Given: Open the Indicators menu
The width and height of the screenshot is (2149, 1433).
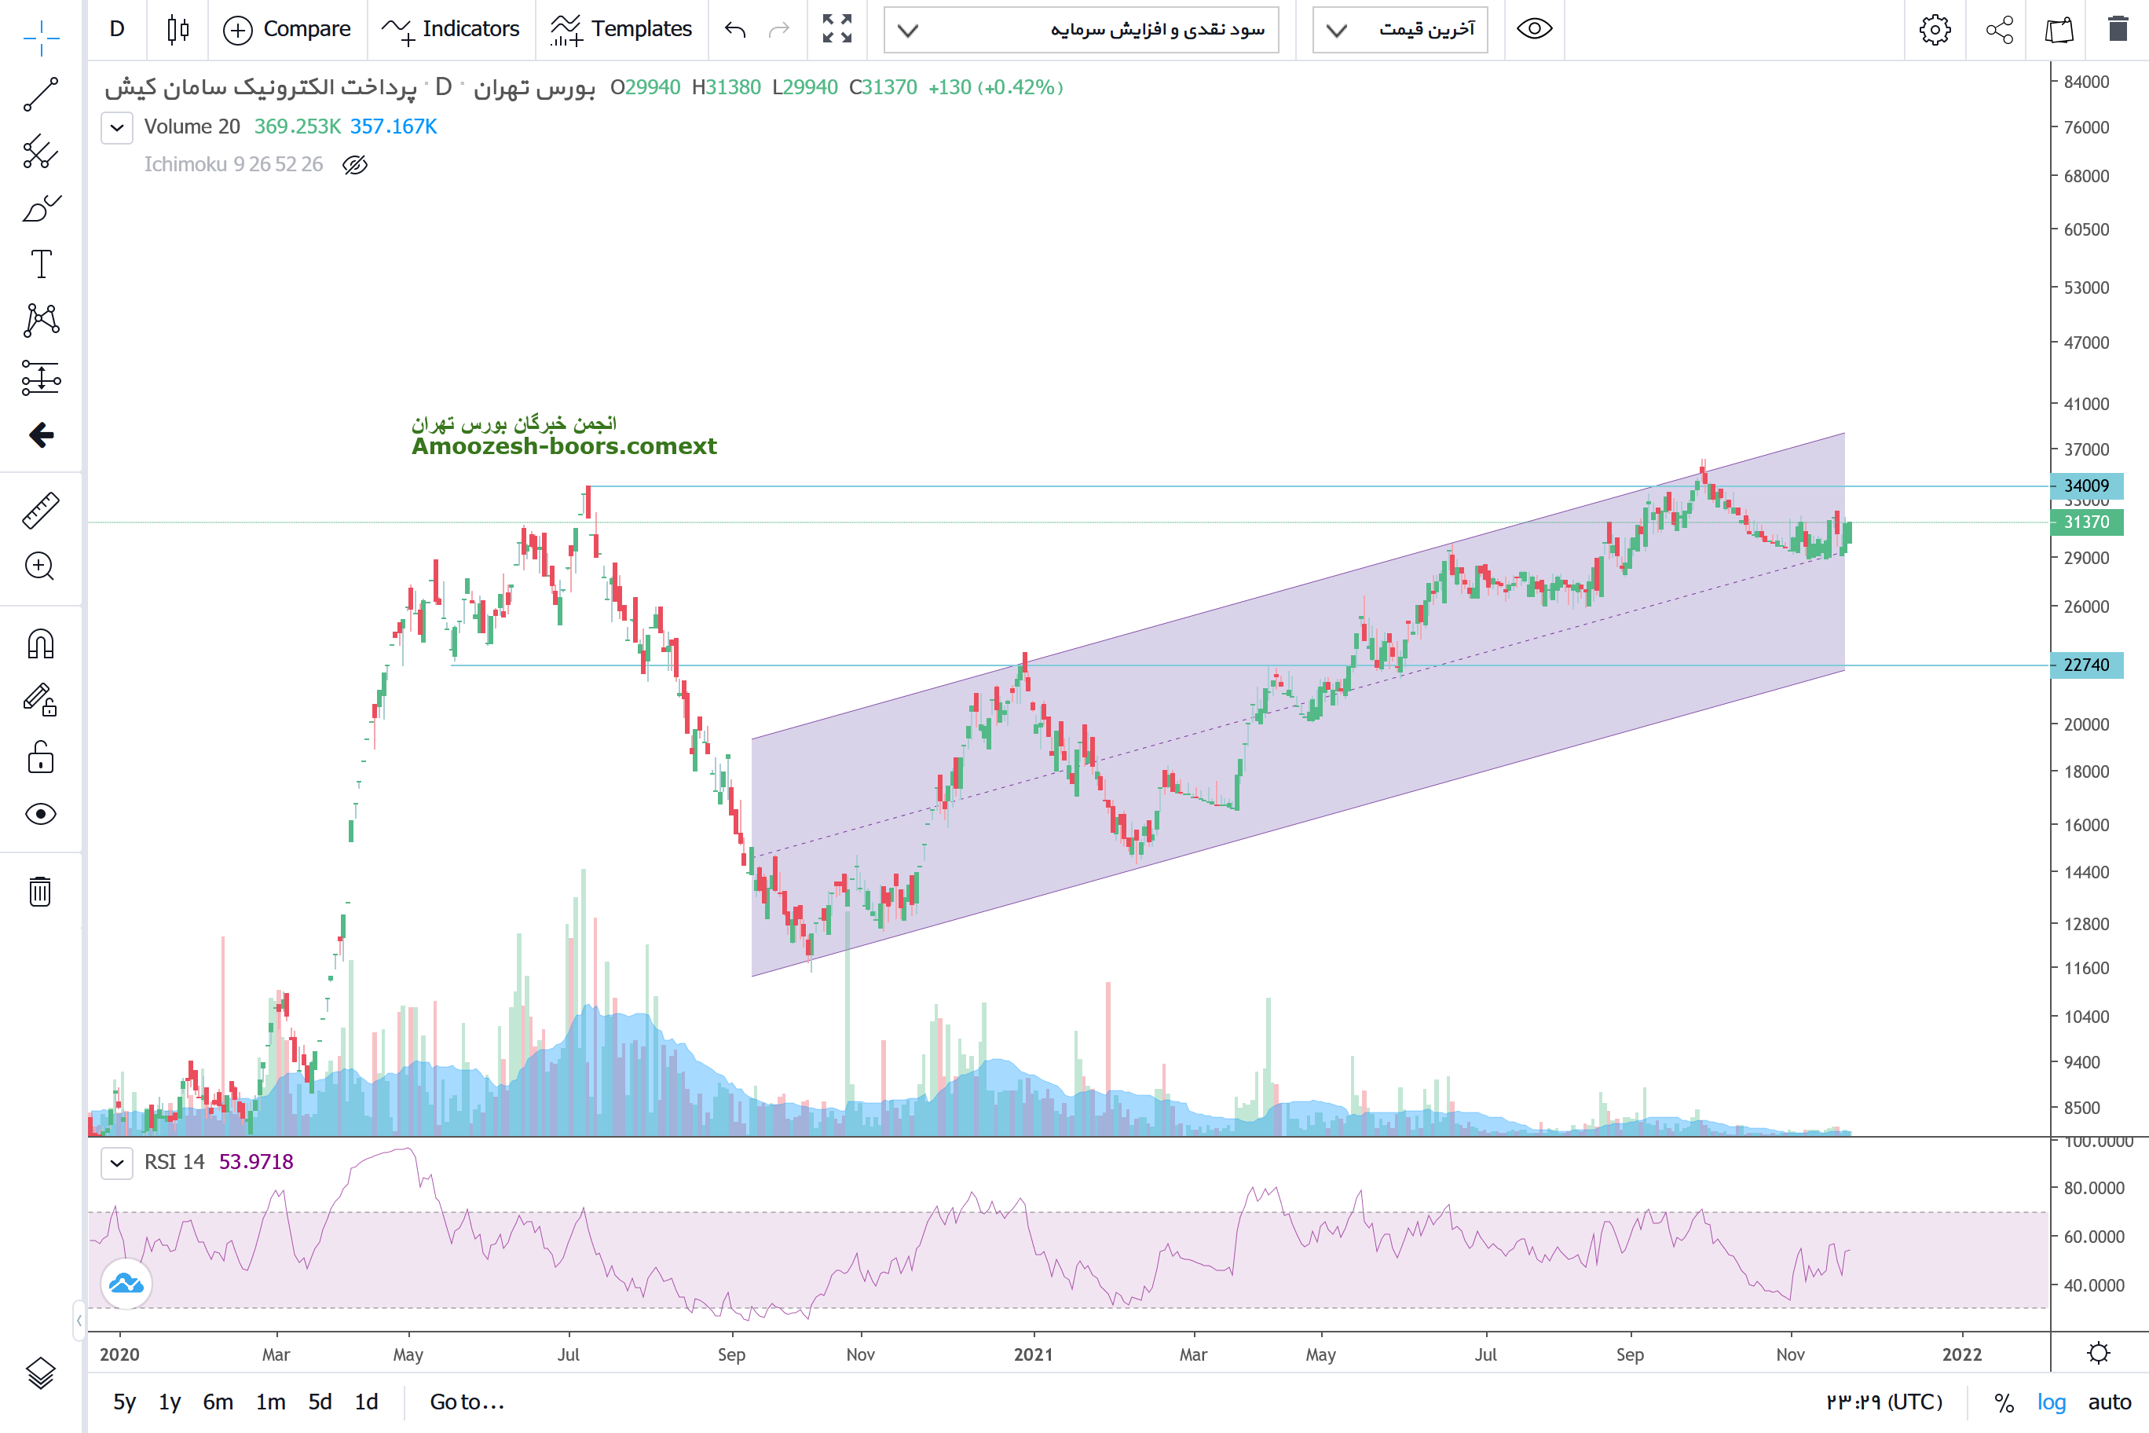Looking at the screenshot, I should click(x=450, y=29).
